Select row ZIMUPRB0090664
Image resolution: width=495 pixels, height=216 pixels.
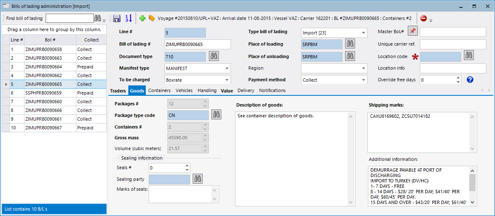tap(54, 67)
